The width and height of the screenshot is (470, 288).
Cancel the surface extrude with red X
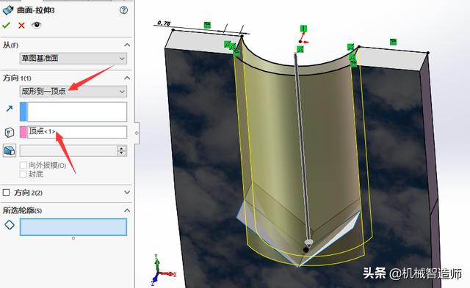coord(21,26)
